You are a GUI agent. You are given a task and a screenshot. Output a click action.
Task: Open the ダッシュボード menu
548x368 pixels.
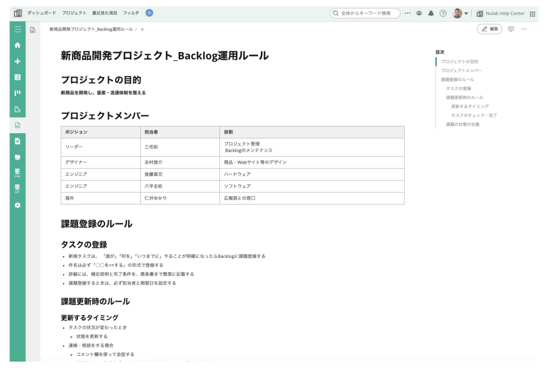pyautogui.click(x=42, y=13)
